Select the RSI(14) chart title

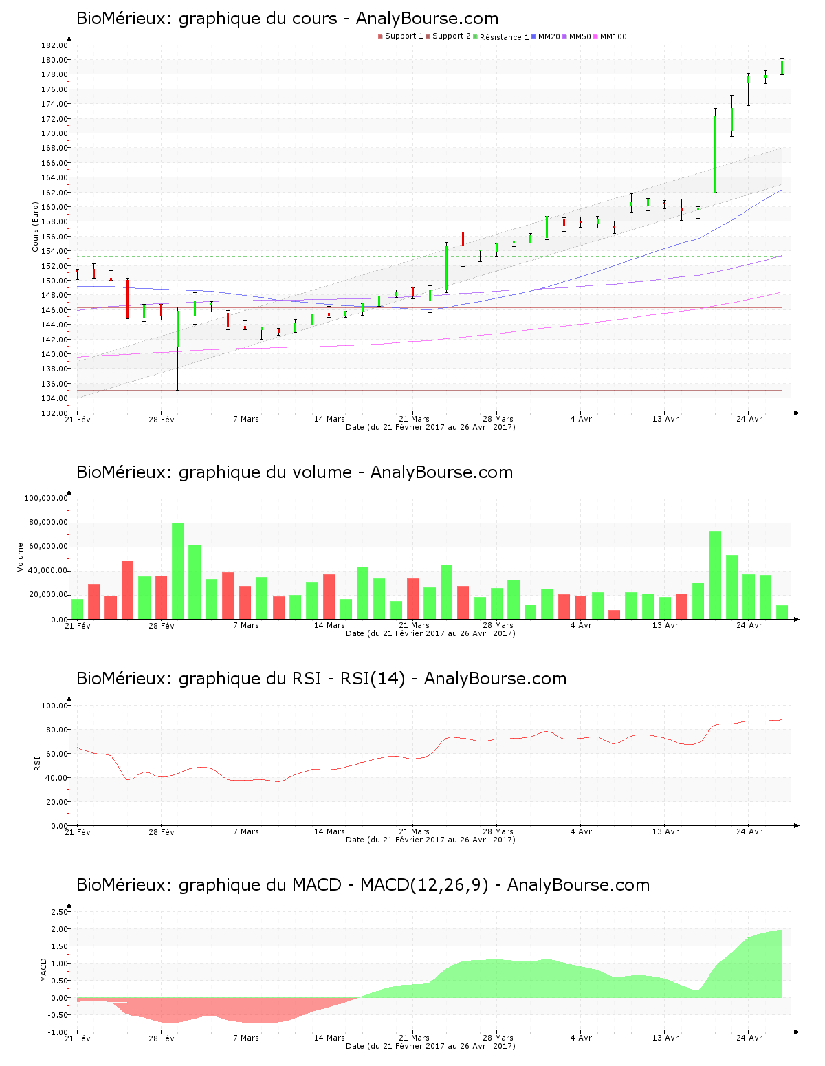321,679
